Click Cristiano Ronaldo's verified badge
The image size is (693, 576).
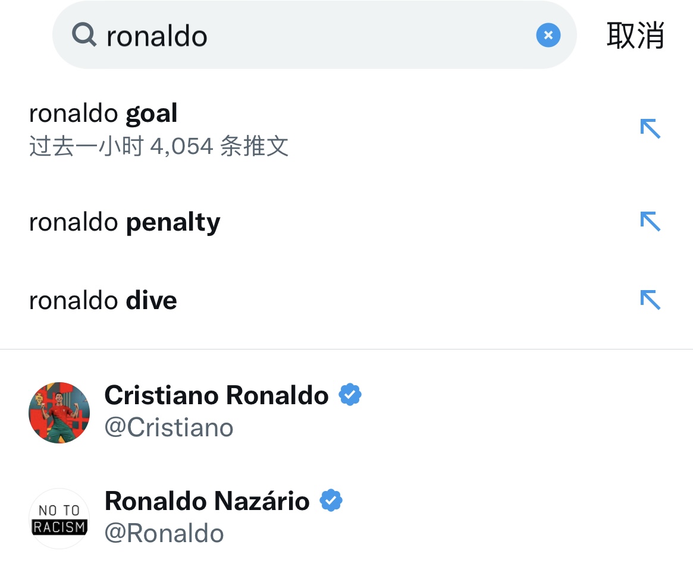350,395
